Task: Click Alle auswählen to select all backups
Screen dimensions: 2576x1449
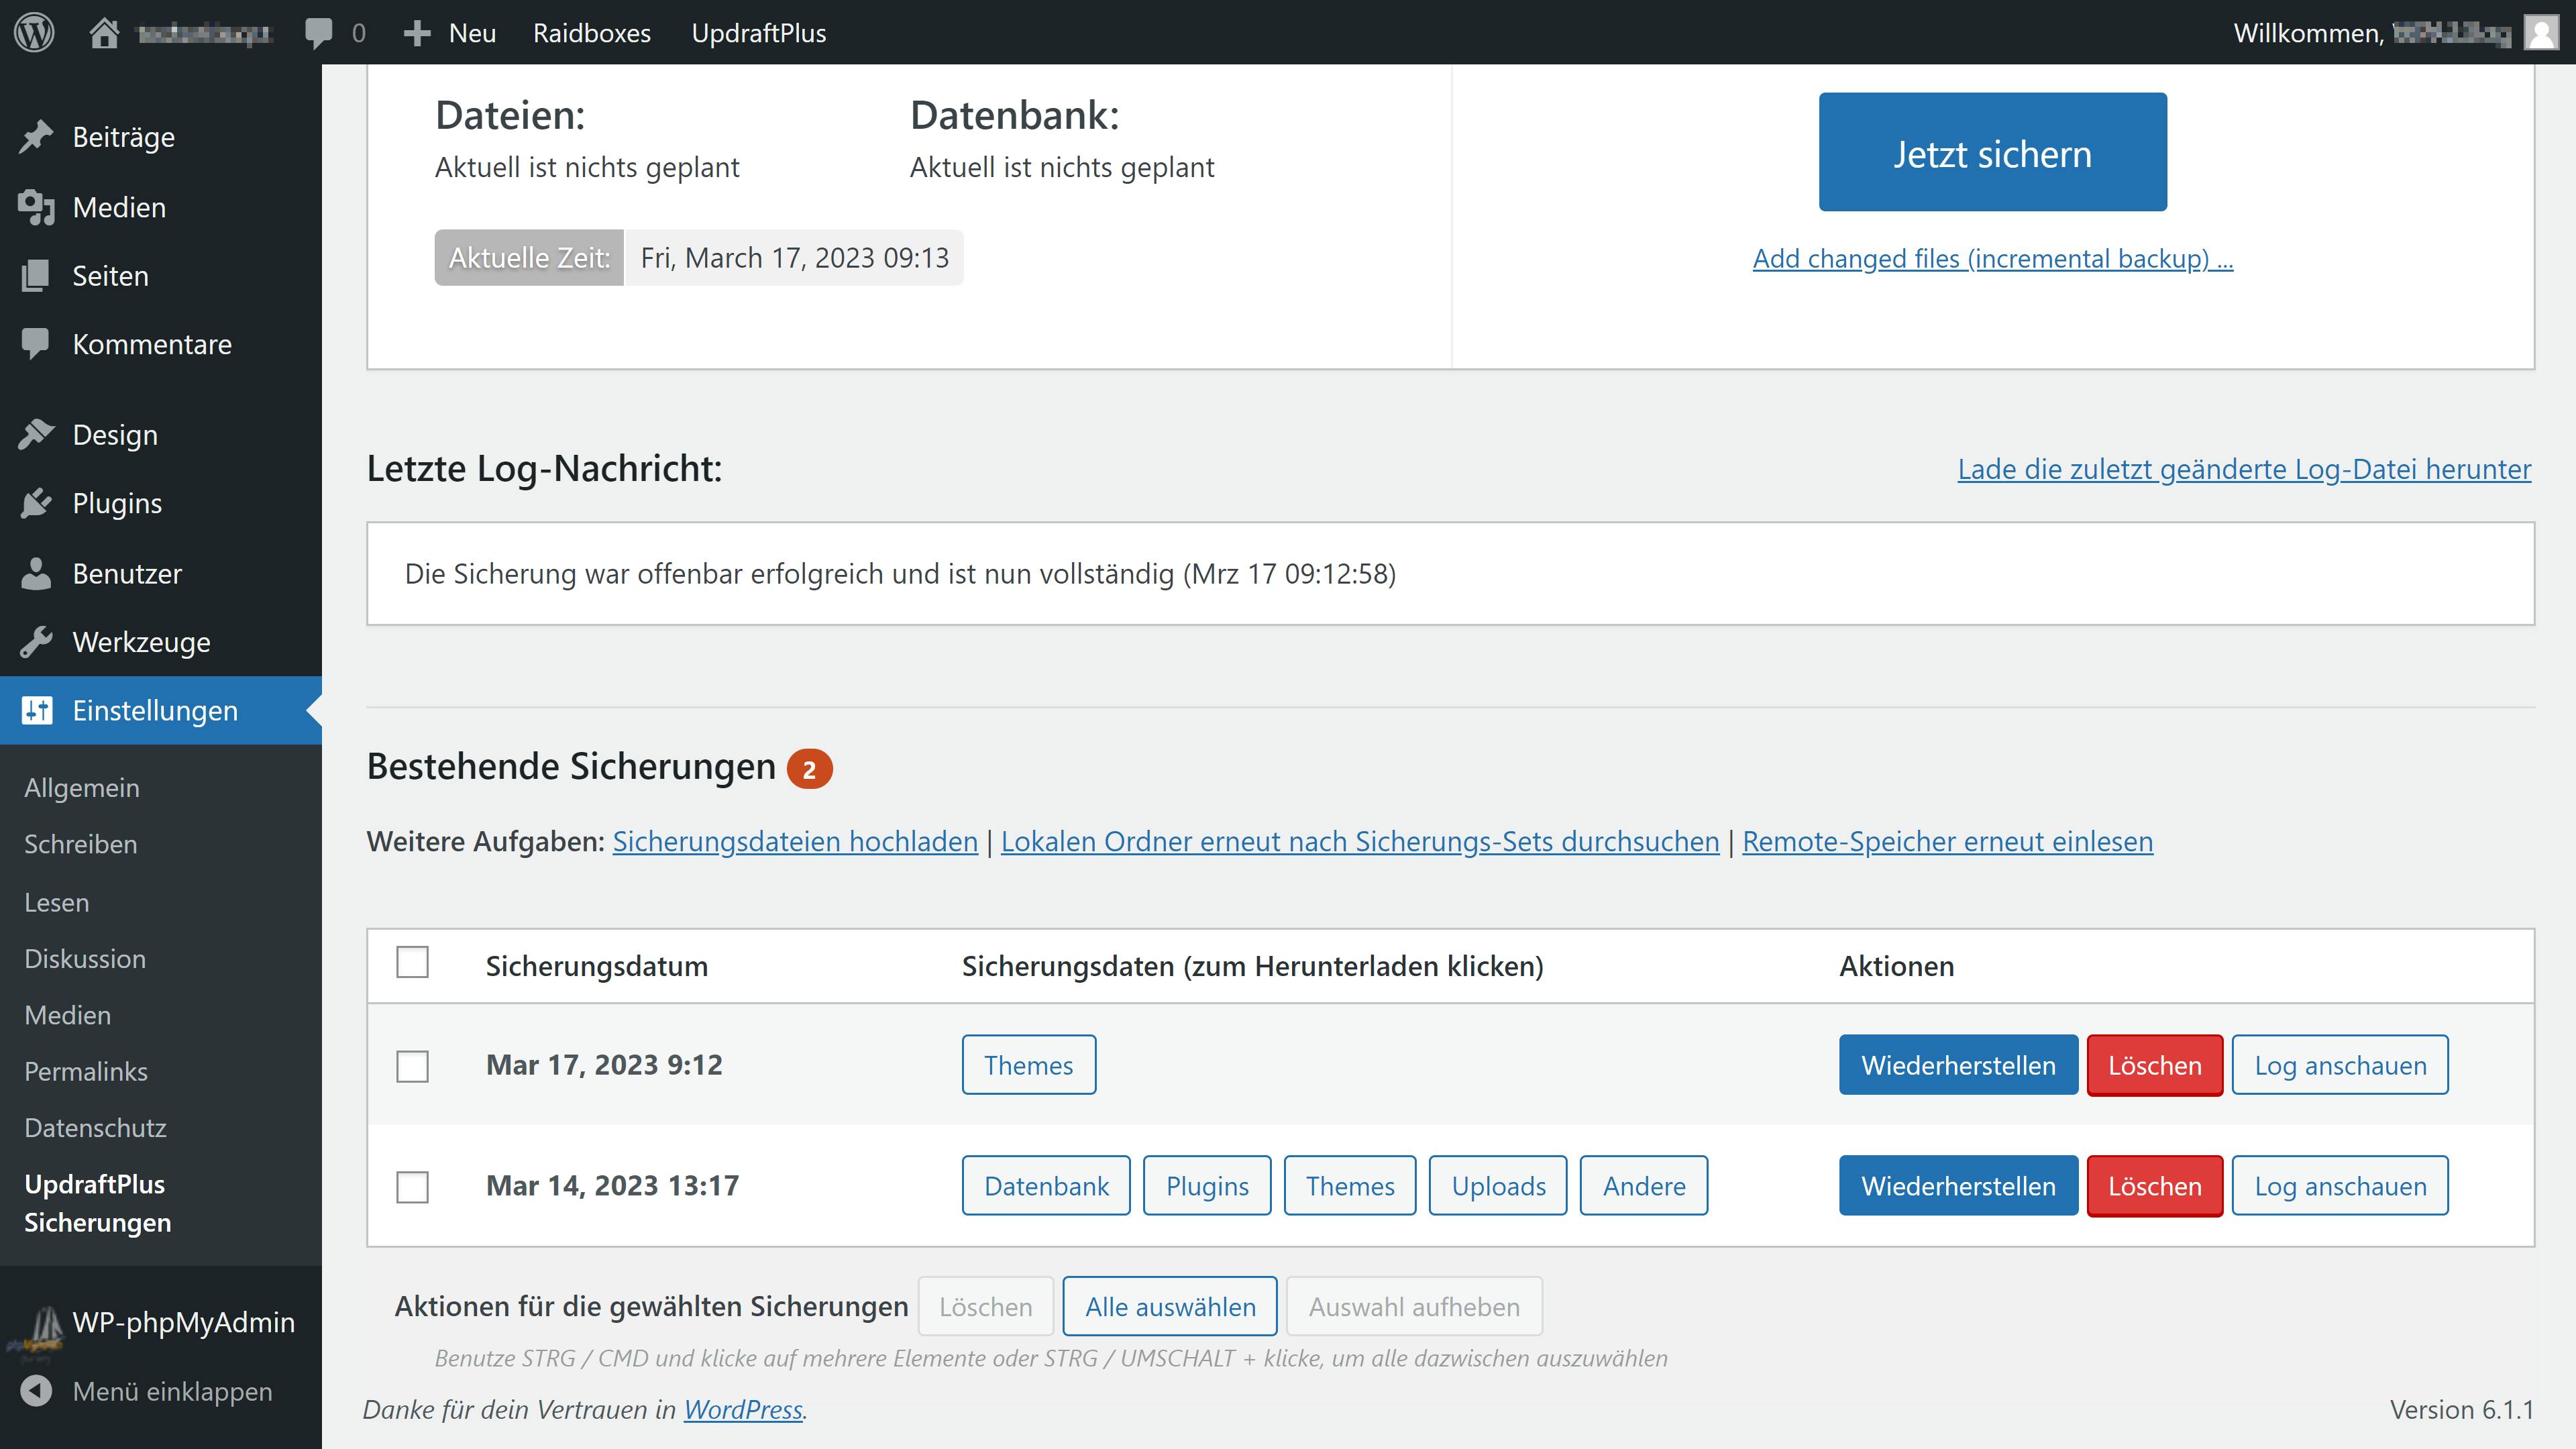Action: [1169, 1306]
